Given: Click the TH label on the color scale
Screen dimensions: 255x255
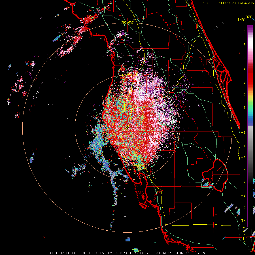Looking at the screenshot, I should coord(243,221).
